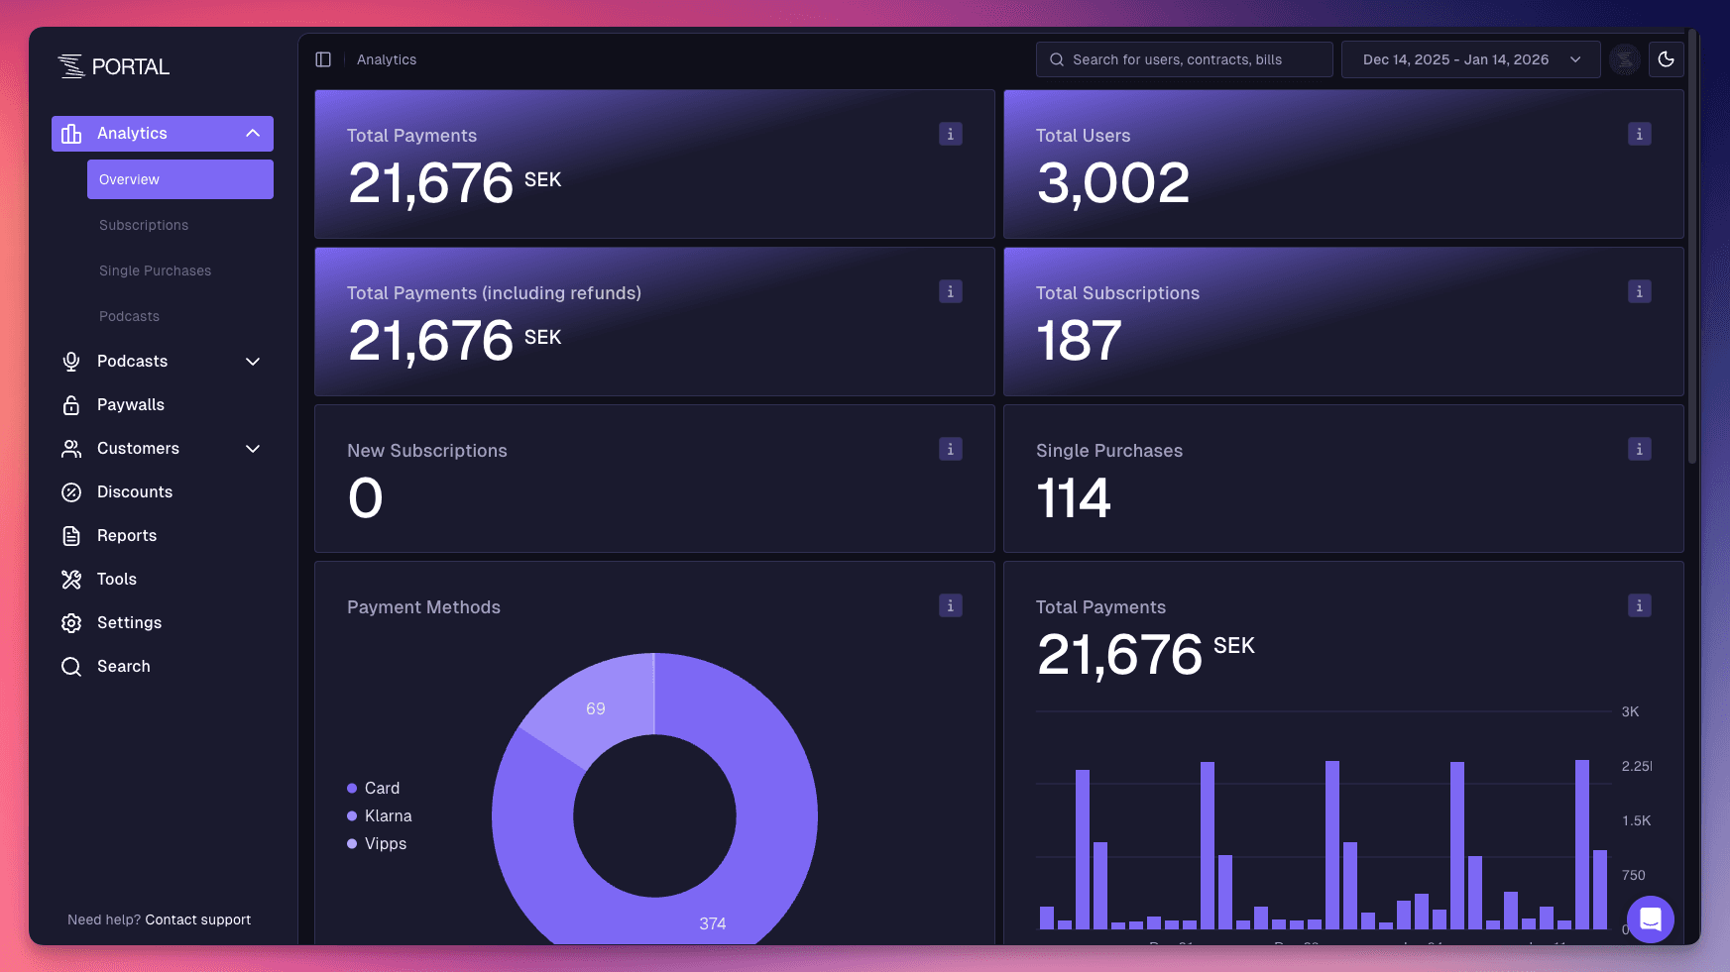Click Analytics breadcrumb in header

tap(387, 59)
